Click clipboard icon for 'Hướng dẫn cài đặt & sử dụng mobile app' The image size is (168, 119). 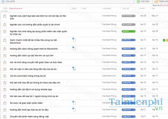(x=5, y=90)
